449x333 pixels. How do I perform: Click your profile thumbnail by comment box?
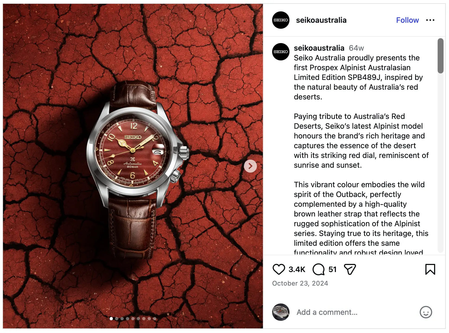point(281,312)
